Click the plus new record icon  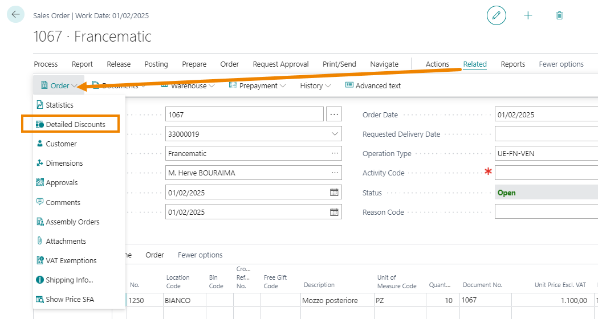coord(528,15)
